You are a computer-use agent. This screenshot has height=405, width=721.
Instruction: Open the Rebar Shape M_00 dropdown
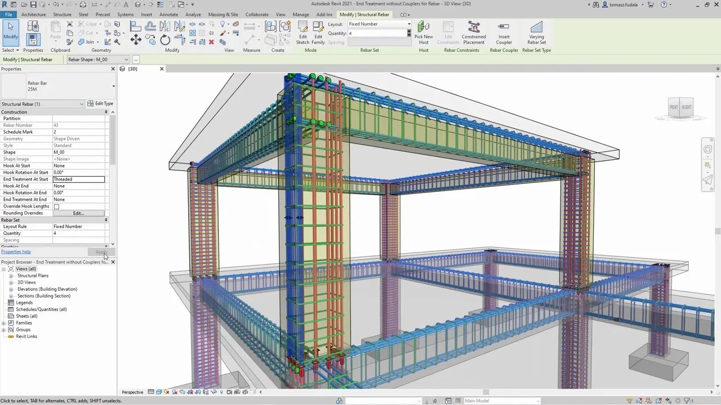(98, 60)
